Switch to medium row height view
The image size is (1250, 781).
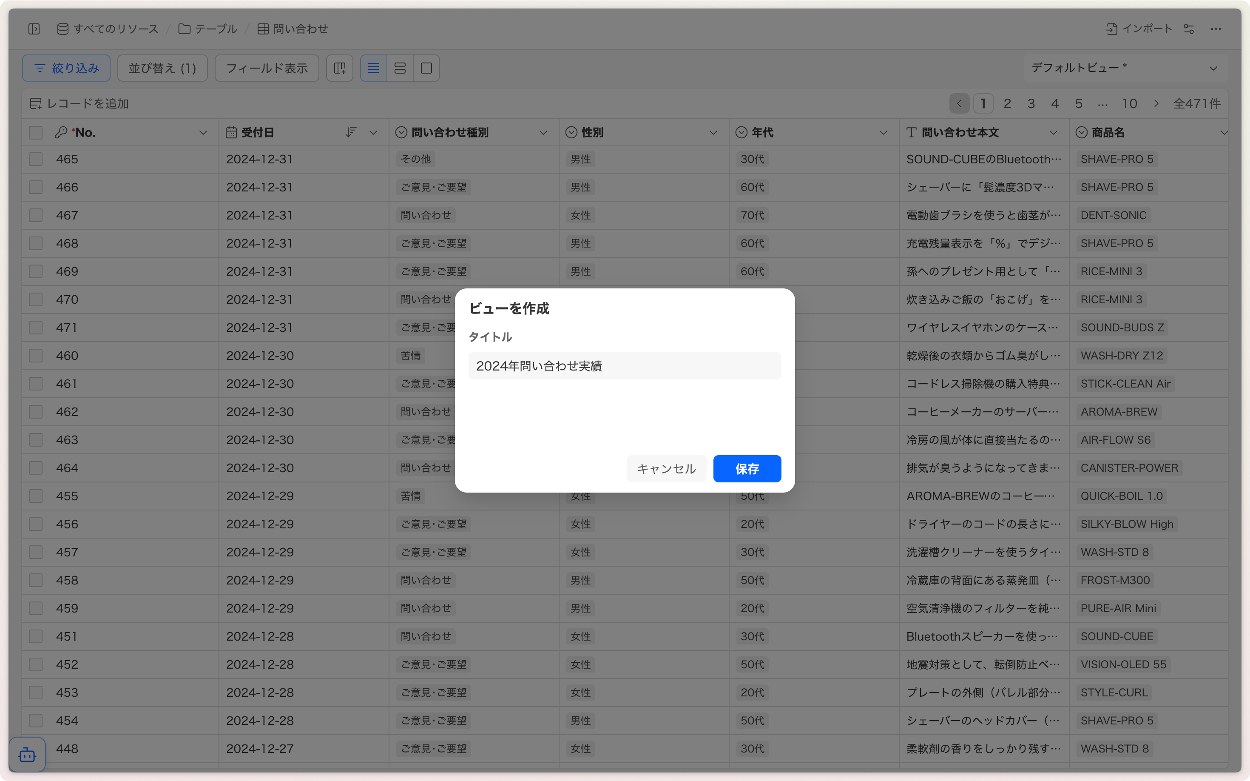tap(400, 68)
